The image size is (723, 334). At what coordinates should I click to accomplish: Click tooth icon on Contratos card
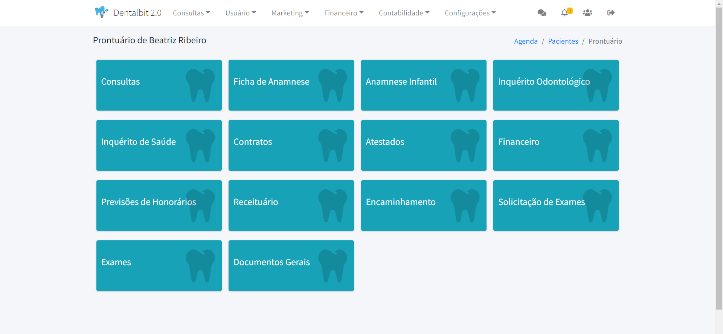point(333,146)
